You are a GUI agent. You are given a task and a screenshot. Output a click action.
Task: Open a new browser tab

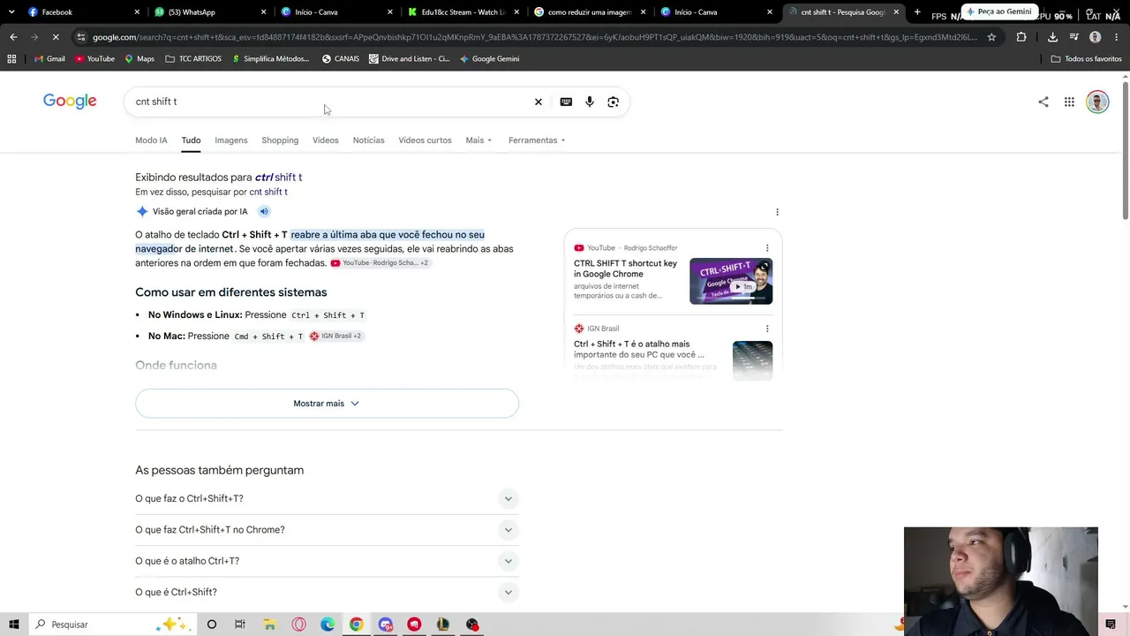point(917,12)
